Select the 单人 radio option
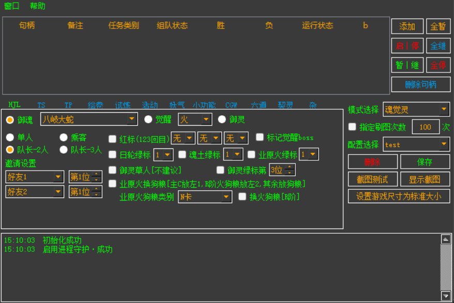Image resolution: width=454 pixels, height=303 pixels. 10,138
